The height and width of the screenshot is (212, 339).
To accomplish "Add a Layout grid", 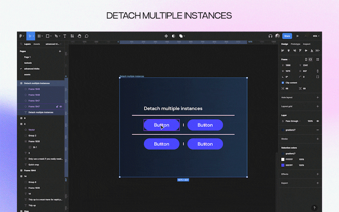I will 318,106.
